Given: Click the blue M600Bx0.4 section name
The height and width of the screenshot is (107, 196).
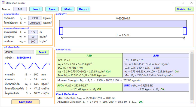Looking at the screenshot, I should 24,58.
